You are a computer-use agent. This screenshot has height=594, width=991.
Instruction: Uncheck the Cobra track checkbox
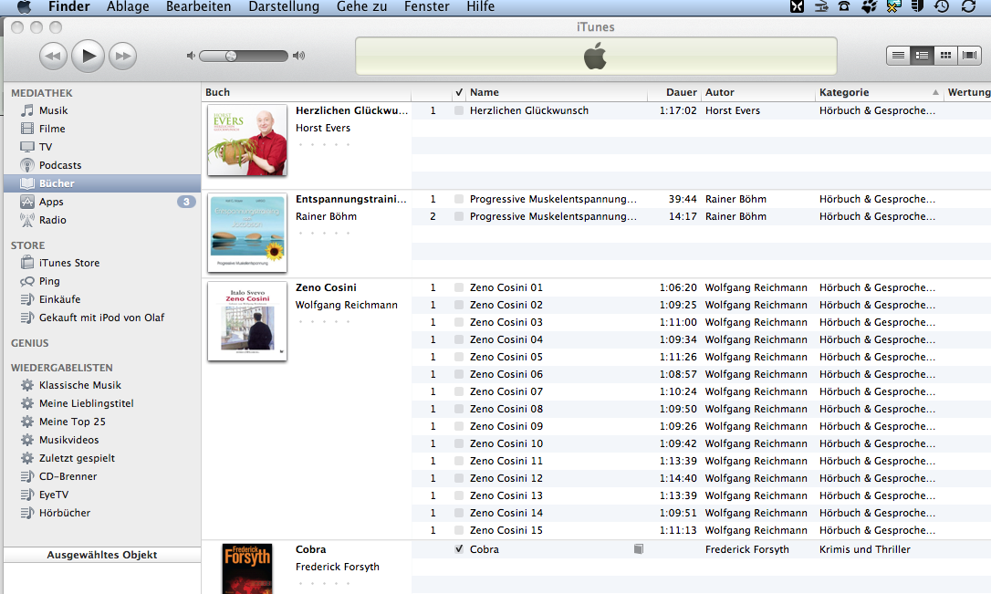tap(459, 549)
